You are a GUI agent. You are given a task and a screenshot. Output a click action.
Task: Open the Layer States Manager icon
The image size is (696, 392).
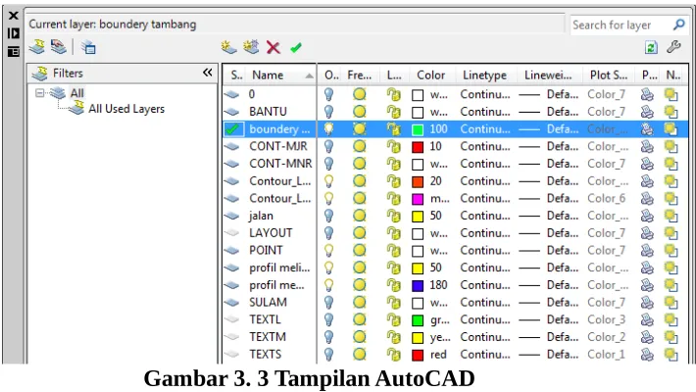click(x=88, y=47)
